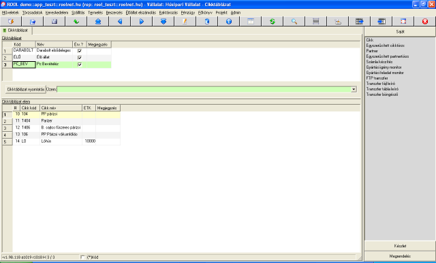Open the Törzsadatok menu

pos(32,13)
